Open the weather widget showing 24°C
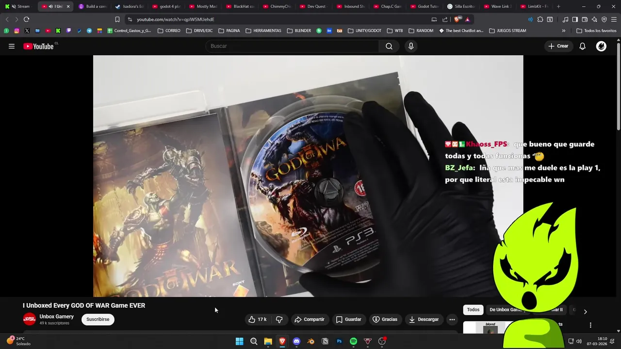This screenshot has height=349, width=621. pyautogui.click(x=18, y=341)
